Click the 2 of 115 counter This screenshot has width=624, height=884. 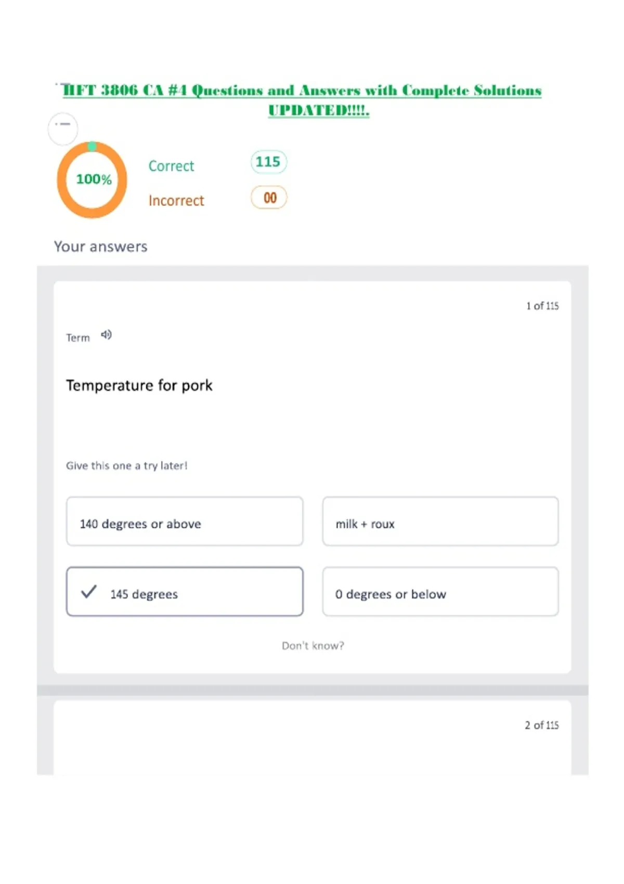click(x=542, y=725)
